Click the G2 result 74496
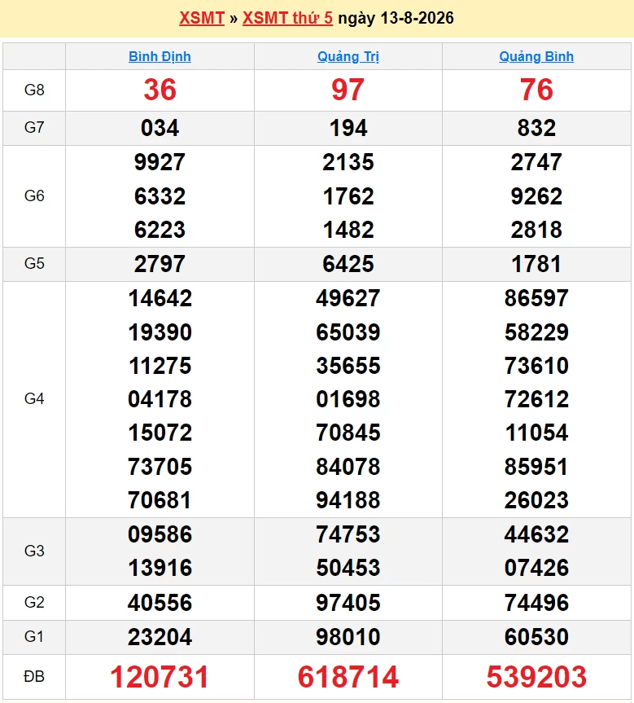The width and height of the screenshot is (634, 703). pyautogui.click(x=536, y=603)
